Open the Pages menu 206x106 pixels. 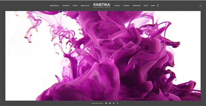click(75, 6)
